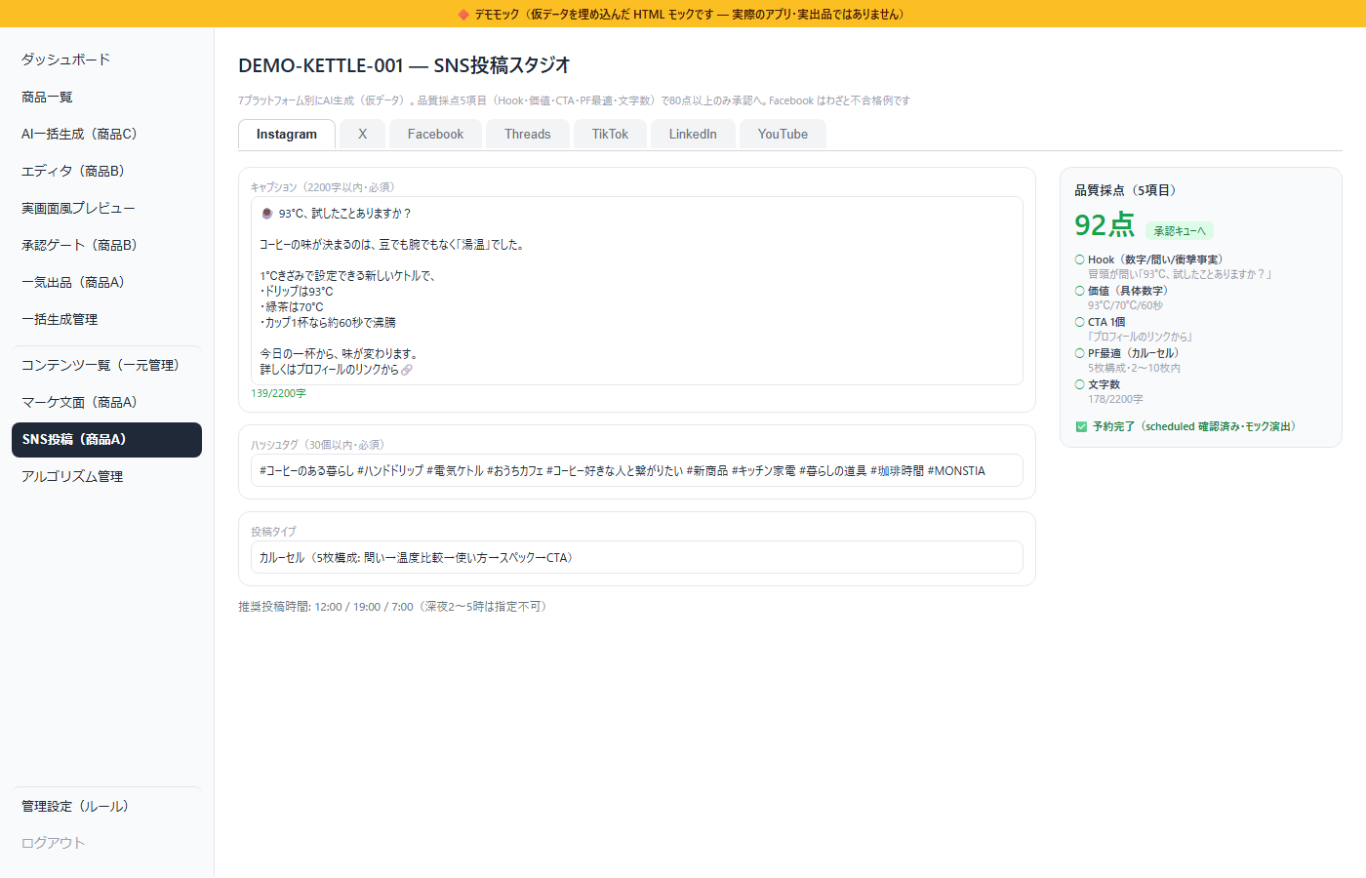Click the ハッシュタグ(30個以内・必須) label
Image resolution: width=1366 pixels, height=878 pixels.
[x=319, y=445]
